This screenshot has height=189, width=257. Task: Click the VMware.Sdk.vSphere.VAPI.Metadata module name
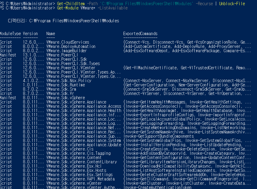click(x=80, y=179)
